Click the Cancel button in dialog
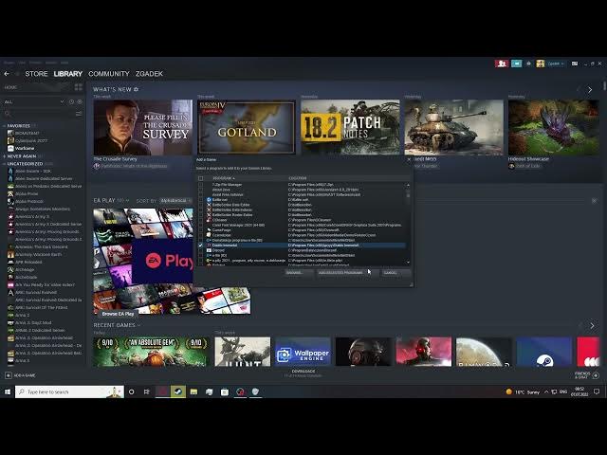This screenshot has height=455, width=607. pos(395,272)
